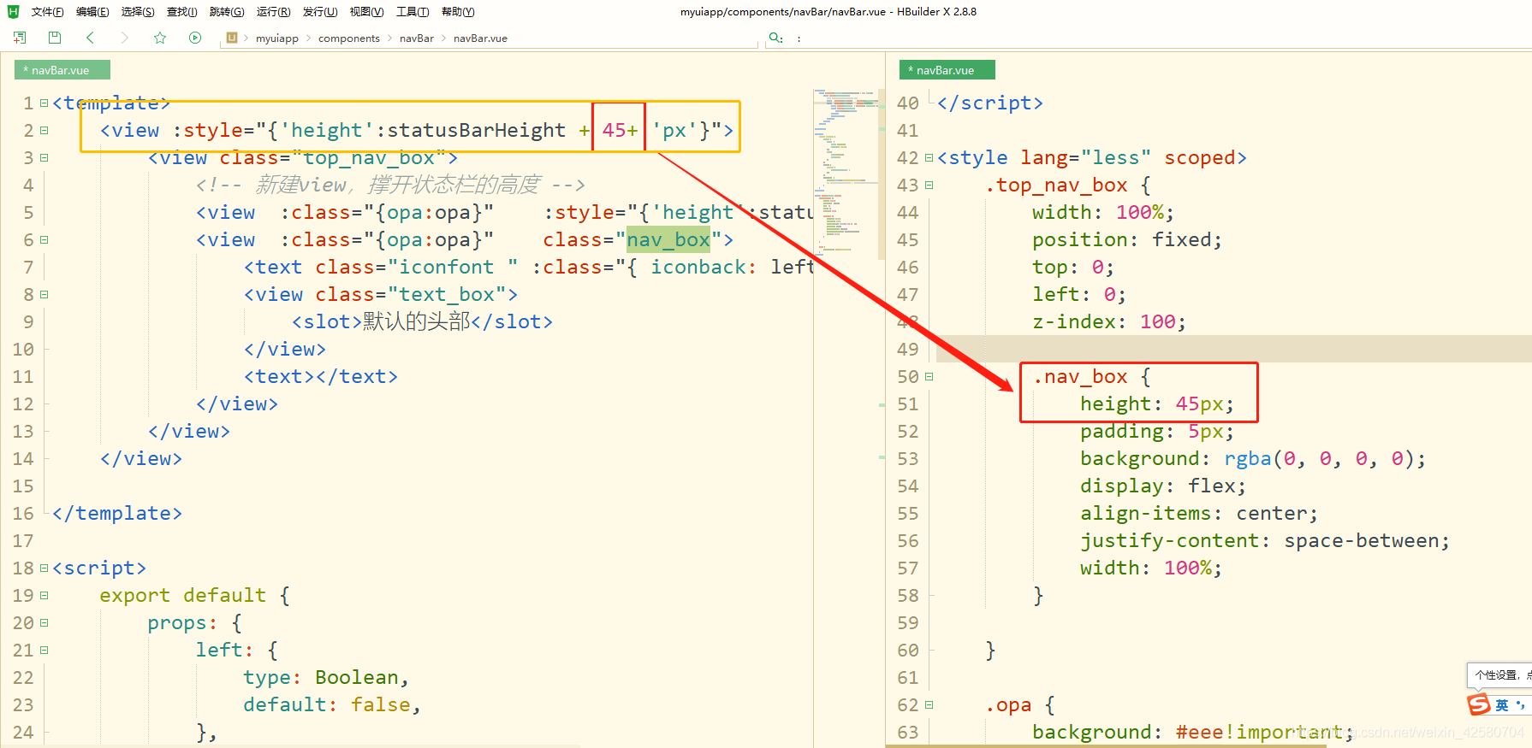Click the run play icon

click(195, 38)
